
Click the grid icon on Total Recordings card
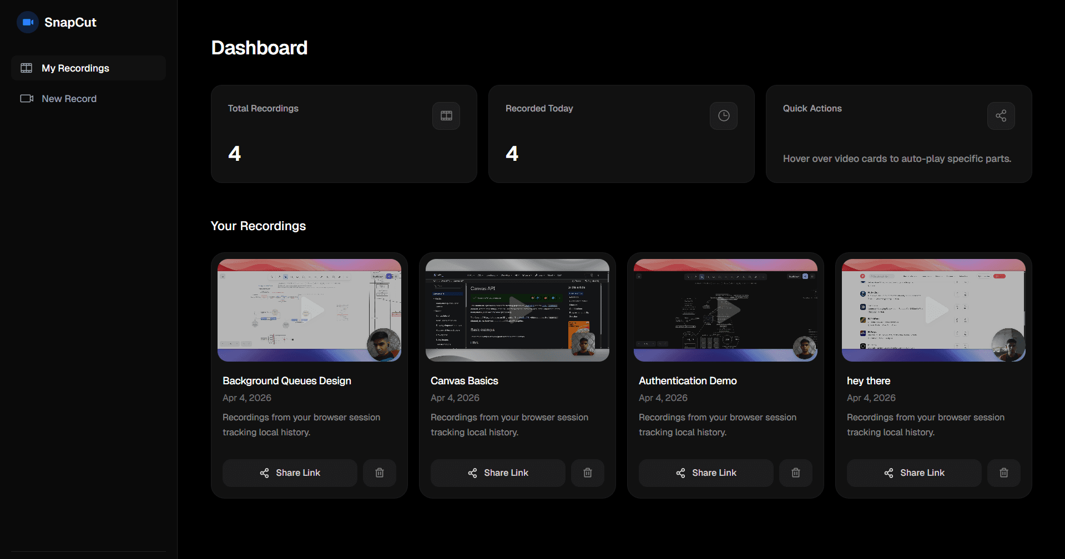point(446,115)
